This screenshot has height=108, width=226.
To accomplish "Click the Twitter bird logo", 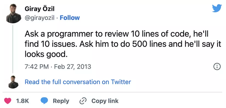I will 217,8.
